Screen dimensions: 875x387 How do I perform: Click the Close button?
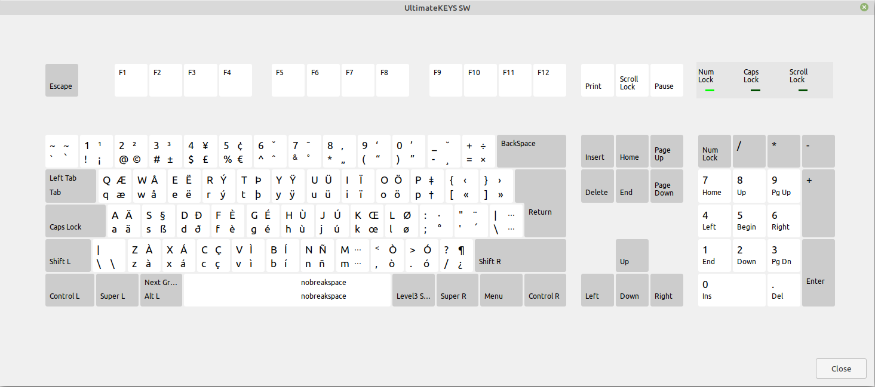[x=840, y=368]
